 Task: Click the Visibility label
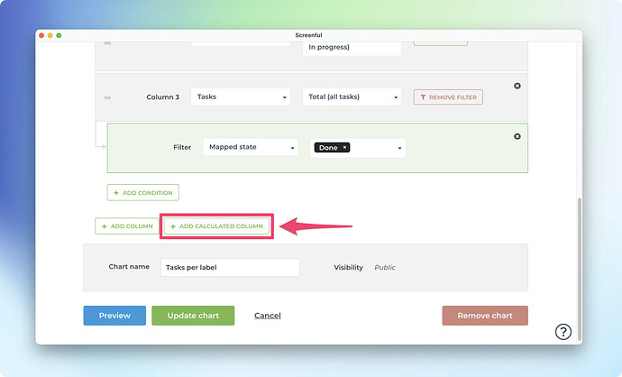point(348,268)
